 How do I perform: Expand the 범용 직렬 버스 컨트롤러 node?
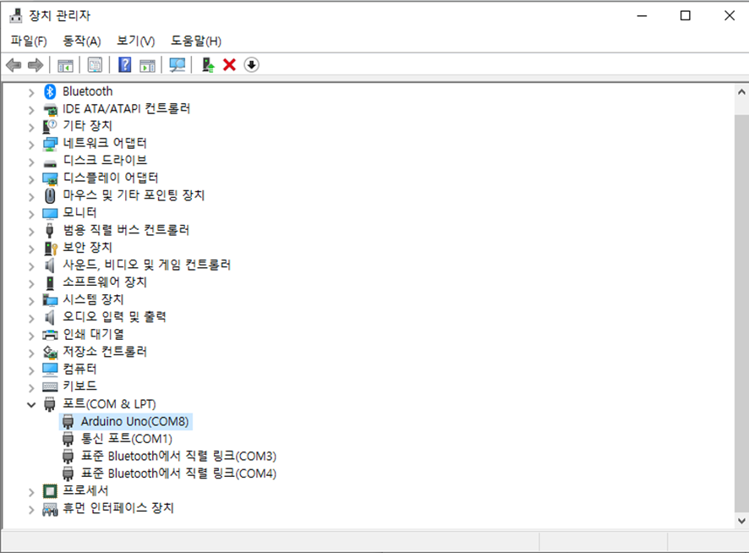[x=31, y=231]
